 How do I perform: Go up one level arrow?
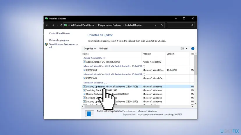point(61,25)
